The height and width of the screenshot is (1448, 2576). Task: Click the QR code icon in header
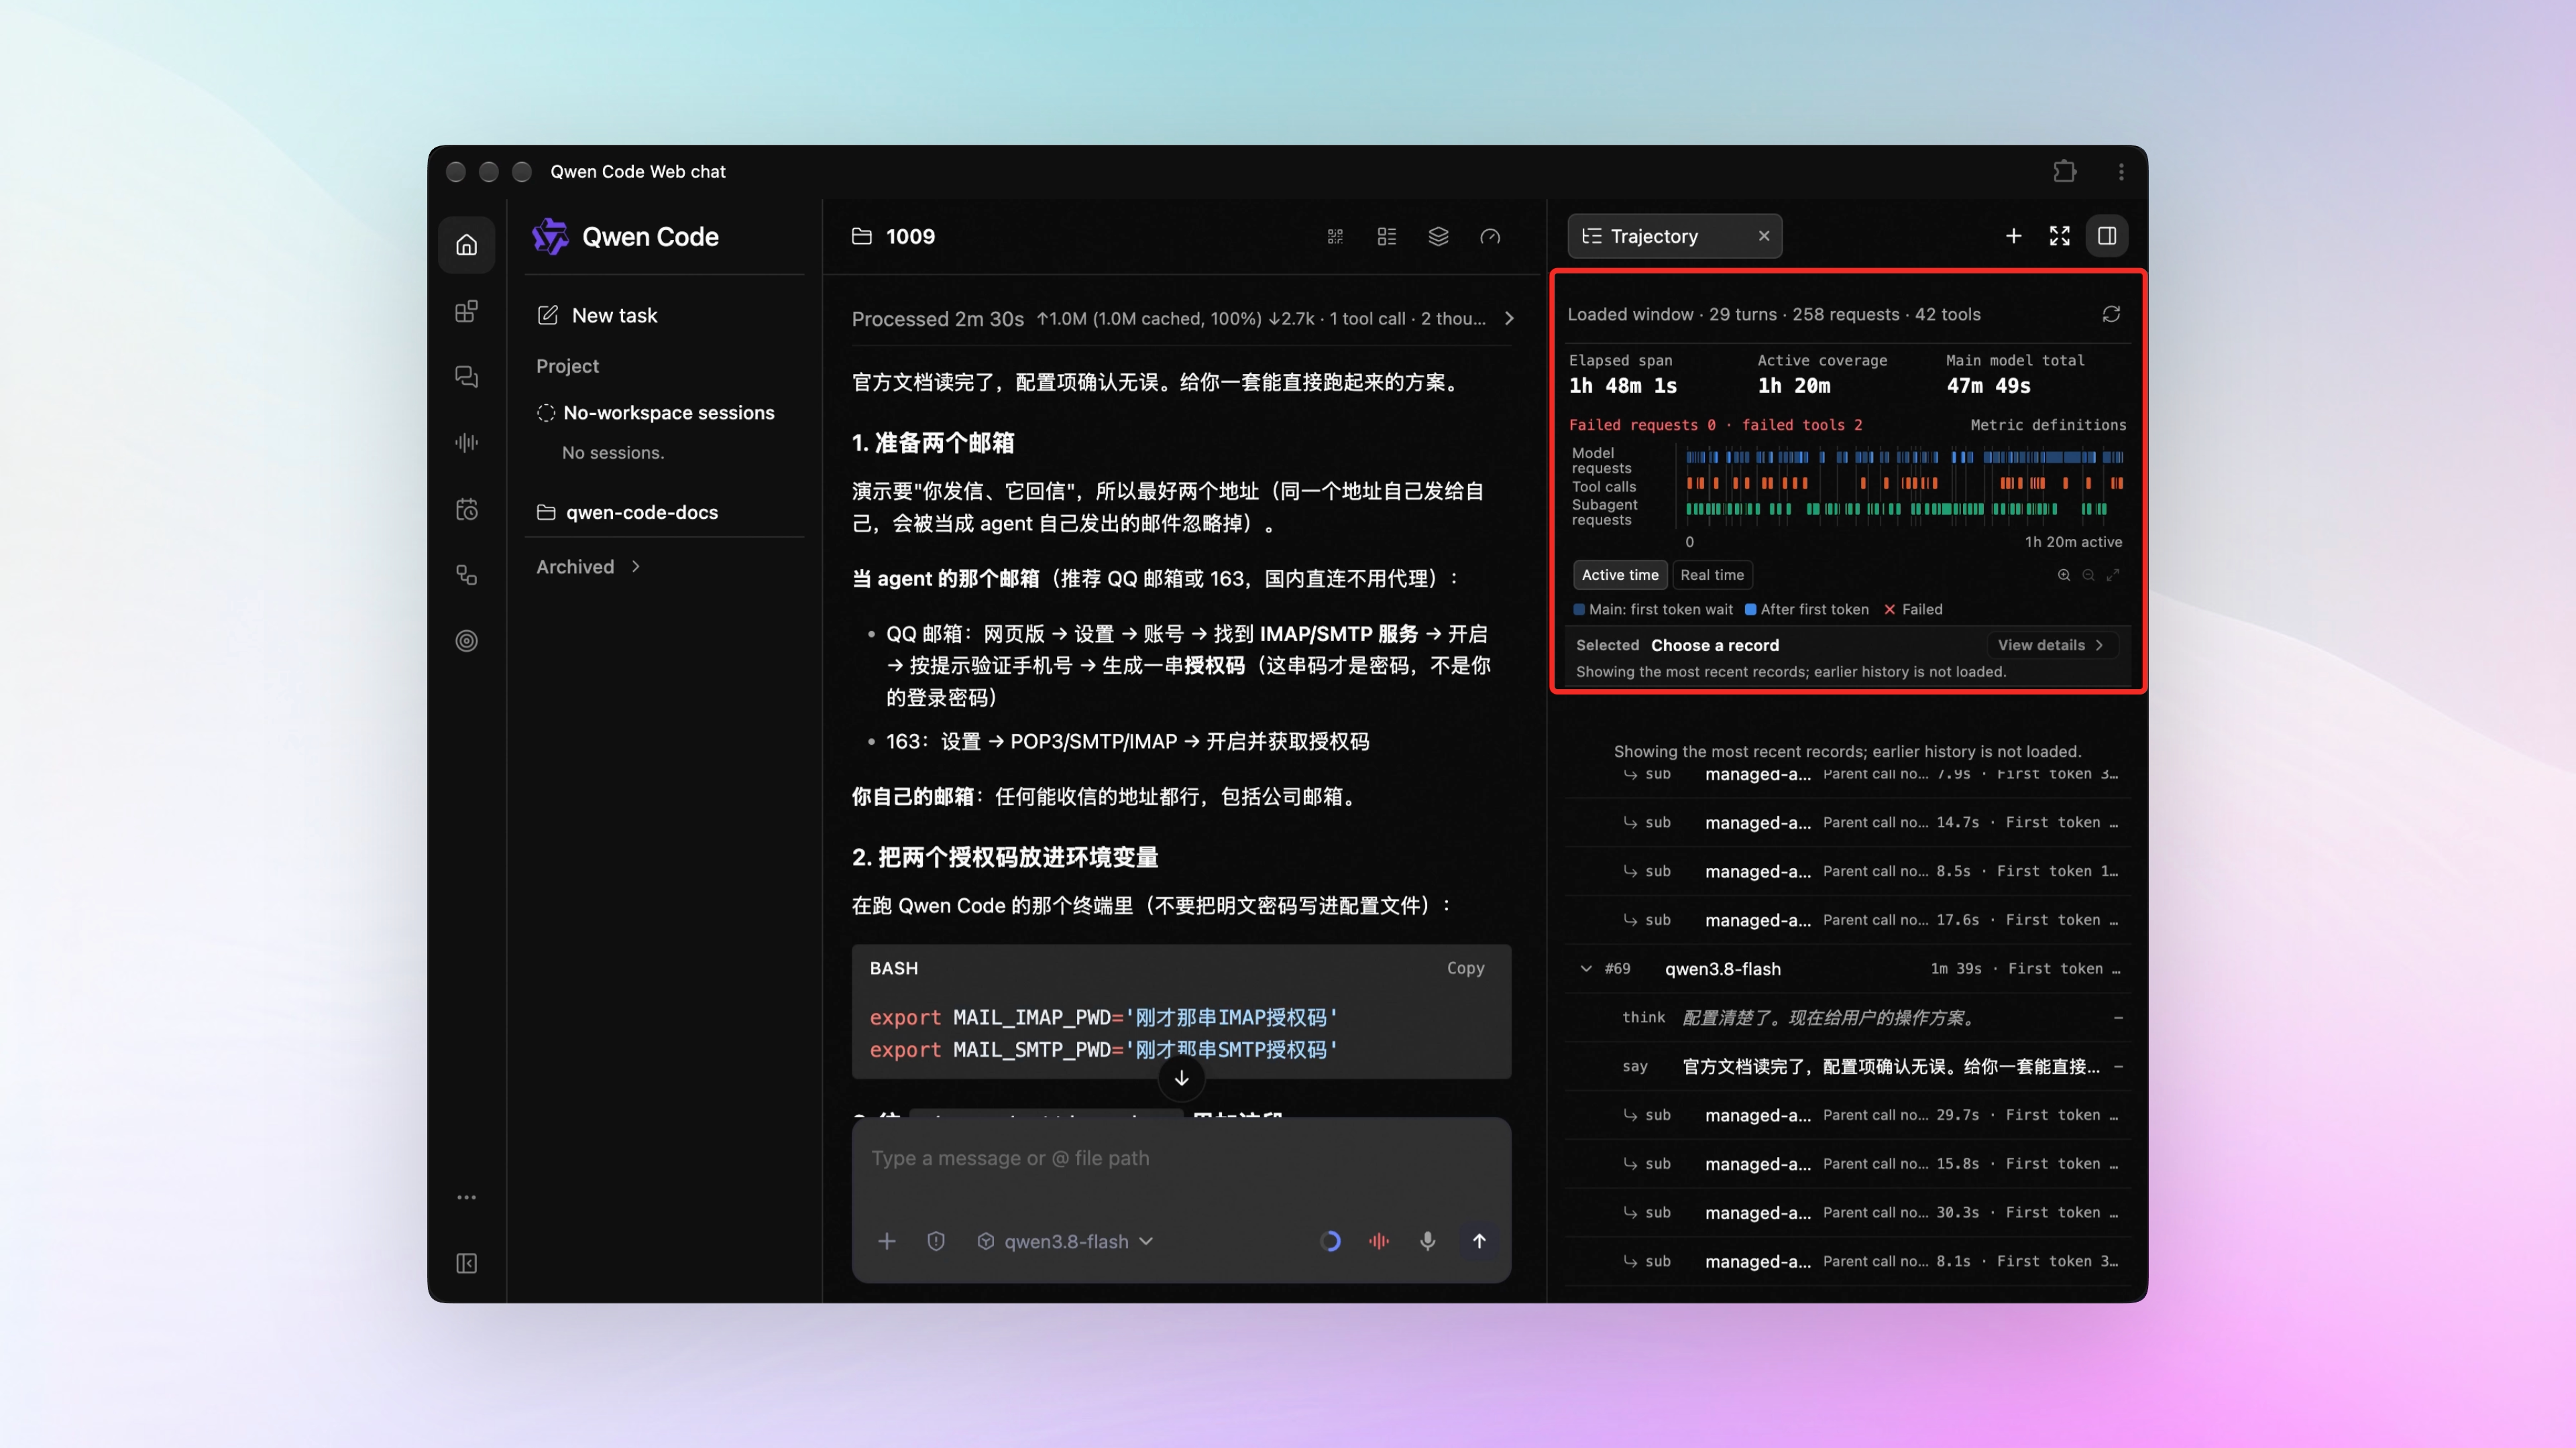click(1335, 237)
